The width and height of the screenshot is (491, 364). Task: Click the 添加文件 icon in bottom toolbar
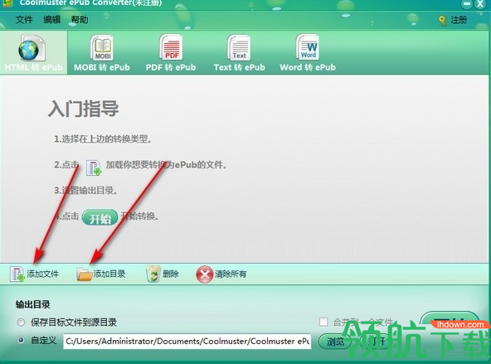pos(17,274)
